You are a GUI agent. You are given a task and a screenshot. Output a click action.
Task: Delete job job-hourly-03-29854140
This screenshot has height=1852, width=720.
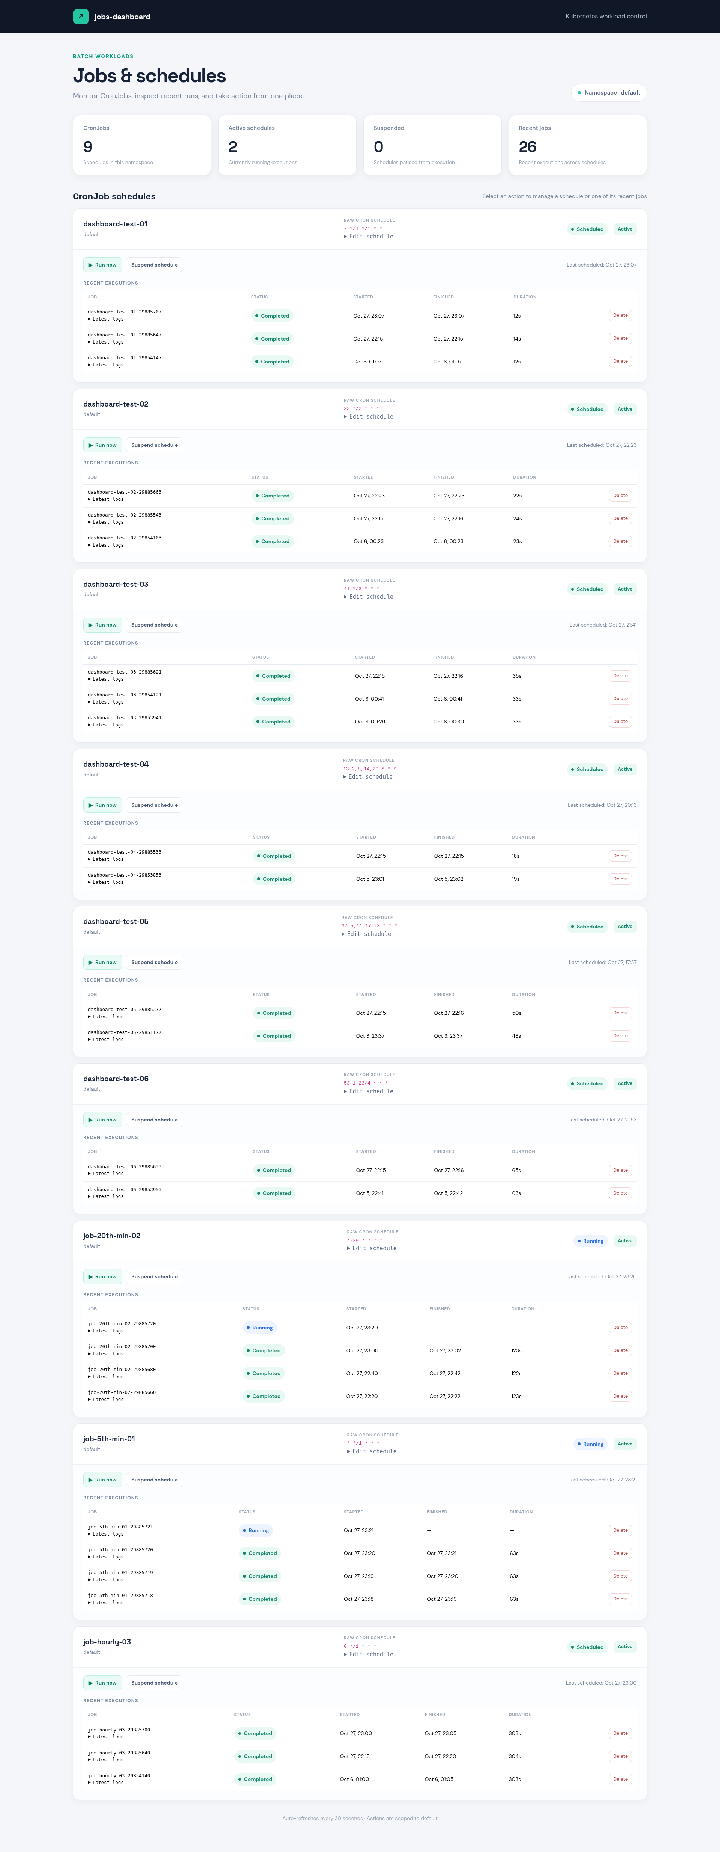pyautogui.click(x=620, y=1780)
